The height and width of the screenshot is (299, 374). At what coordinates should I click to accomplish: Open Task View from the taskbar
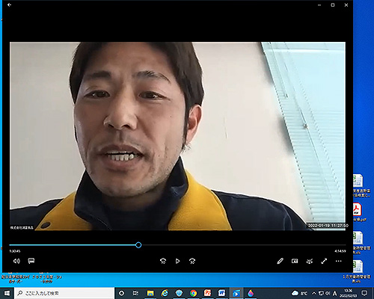pos(135,293)
